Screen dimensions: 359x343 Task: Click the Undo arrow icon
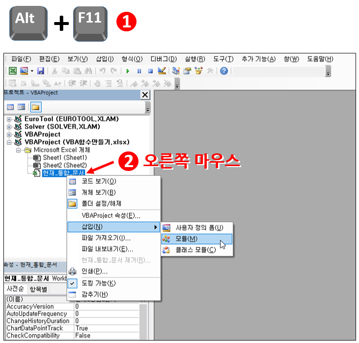click(x=103, y=71)
